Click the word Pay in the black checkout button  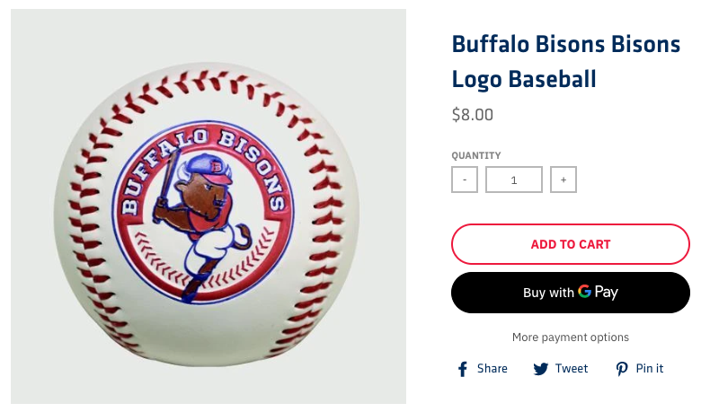click(x=606, y=292)
